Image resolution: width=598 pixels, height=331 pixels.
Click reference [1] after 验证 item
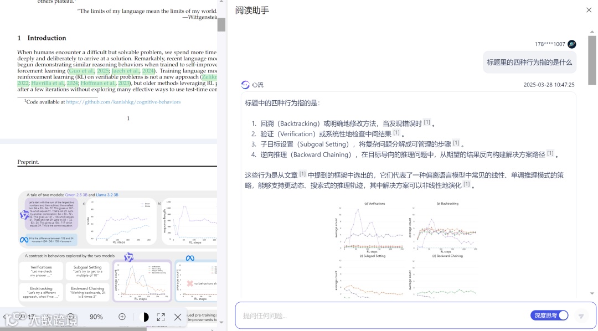(396, 133)
